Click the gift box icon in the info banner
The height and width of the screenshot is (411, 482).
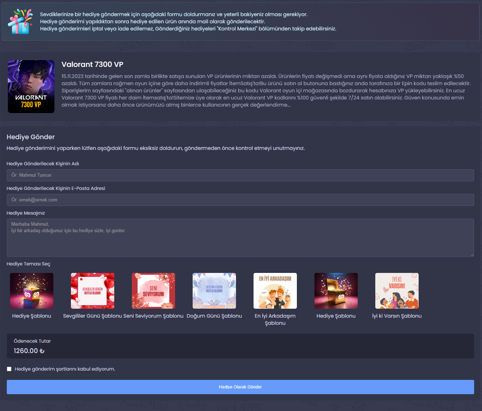(x=20, y=21)
